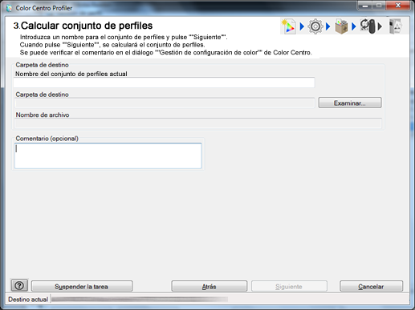The height and width of the screenshot is (310, 415).
Task: Select the profile package step icon
Action: [x=341, y=26]
